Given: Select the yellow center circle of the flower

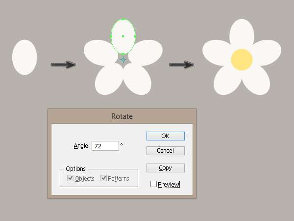Looking at the screenshot, I should 242,59.
